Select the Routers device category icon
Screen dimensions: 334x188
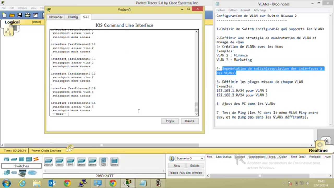pyautogui.click(x=7, y=159)
